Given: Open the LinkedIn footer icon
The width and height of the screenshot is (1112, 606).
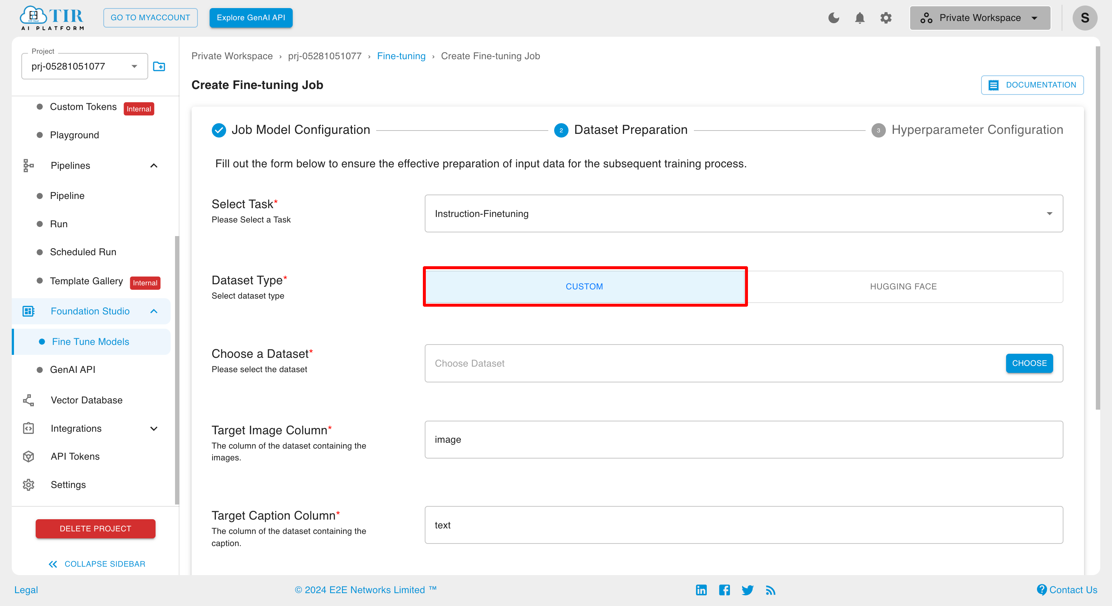Looking at the screenshot, I should [701, 589].
